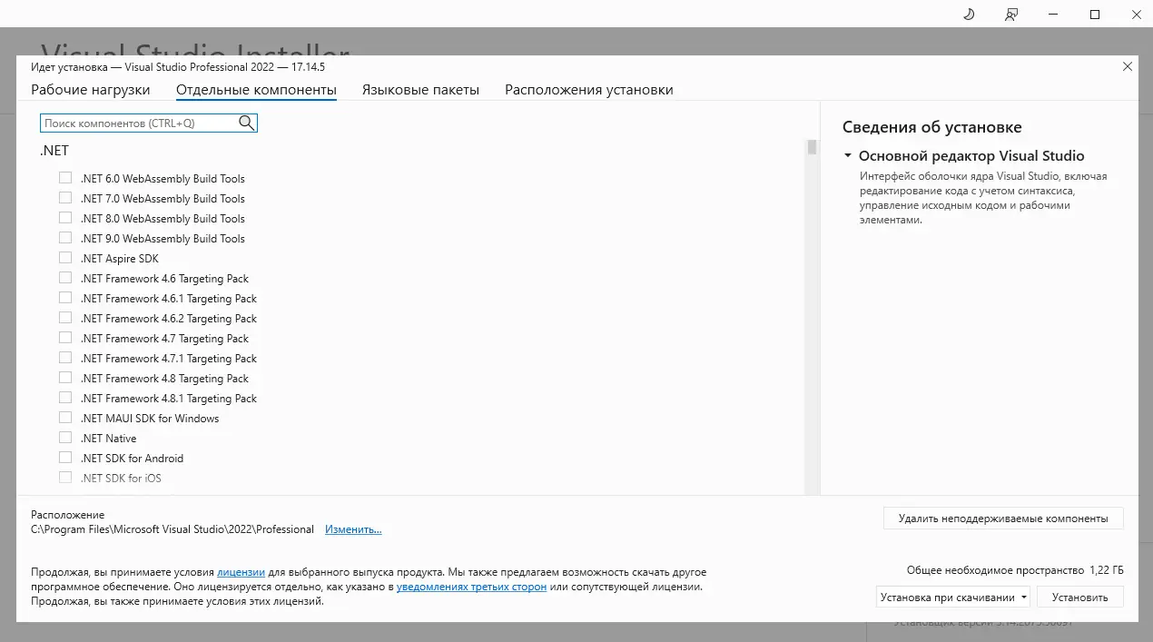Tick the .NET 6.0 WebAssembly Build Tools checkbox
The image size is (1153, 642).
[x=65, y=178]
